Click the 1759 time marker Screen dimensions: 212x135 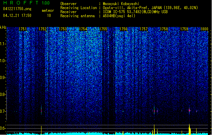click(x=184, y=29)
